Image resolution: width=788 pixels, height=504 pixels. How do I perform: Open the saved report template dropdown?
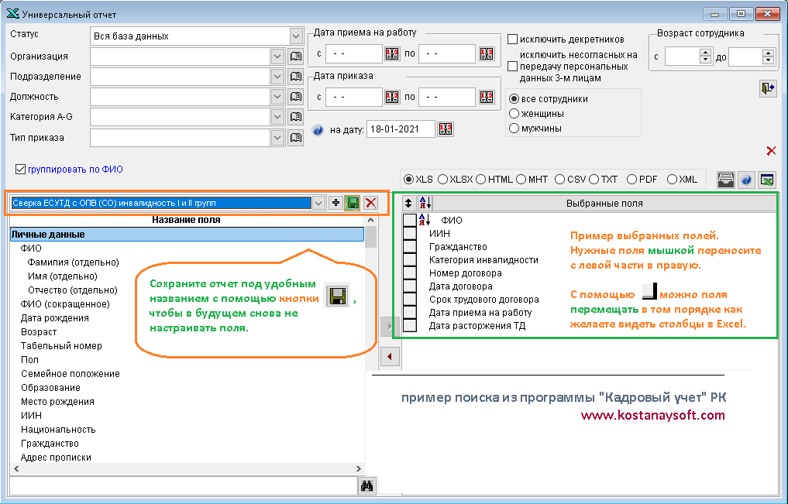(x=318, y=203)
